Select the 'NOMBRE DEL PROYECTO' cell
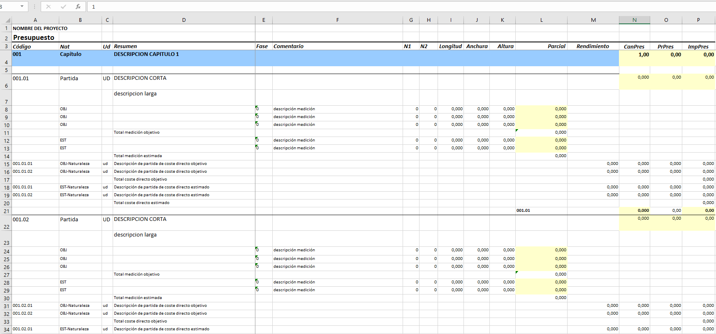716x334 pixels. click(x=40, y=28)
